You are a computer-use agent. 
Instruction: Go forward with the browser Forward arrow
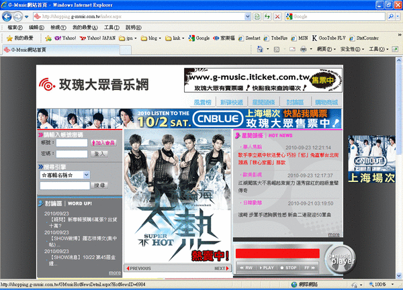coord(17,17)
